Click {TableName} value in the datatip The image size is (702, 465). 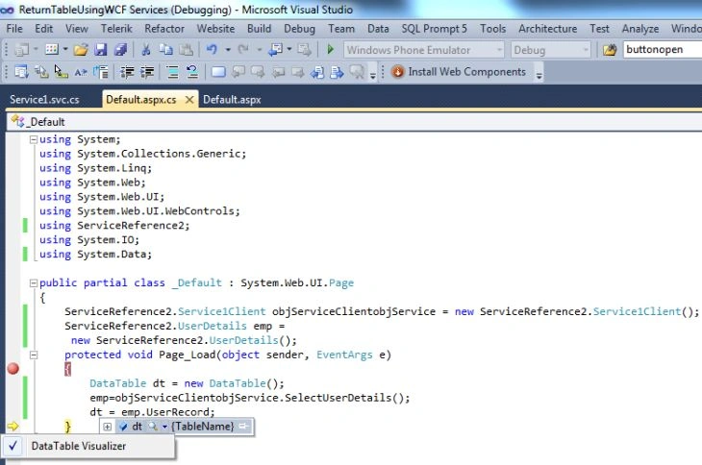coord(202,427)
